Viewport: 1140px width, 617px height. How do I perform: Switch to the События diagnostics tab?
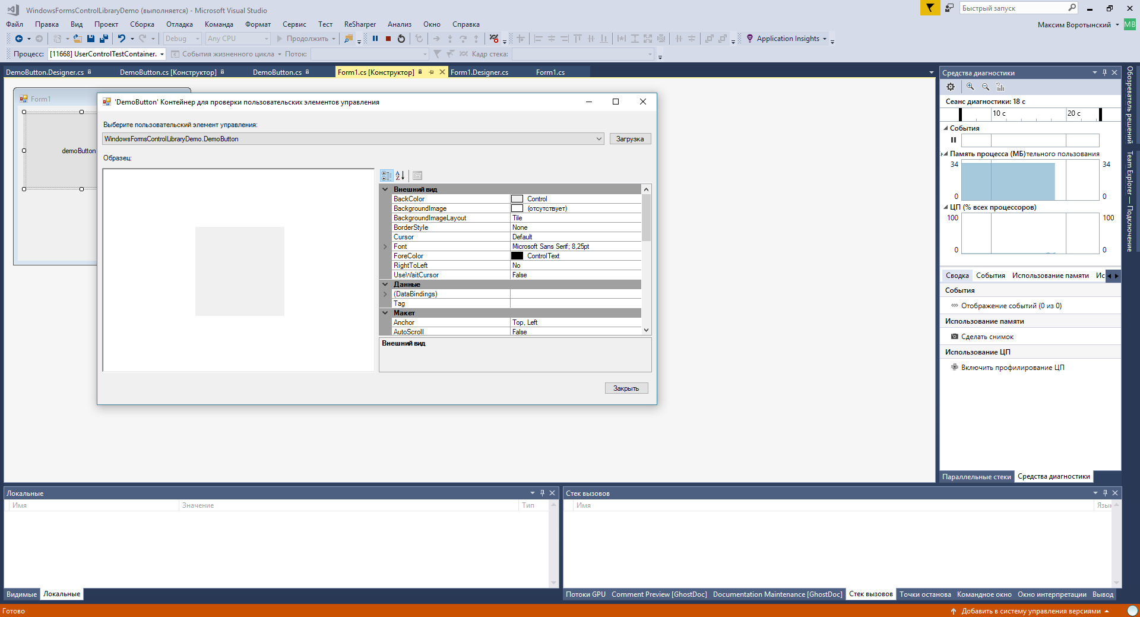click(x=990, y=276)
